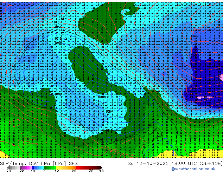Click the 1036 isobar label
The height and width of the screenshot is (172, 223).
(193, 55)
